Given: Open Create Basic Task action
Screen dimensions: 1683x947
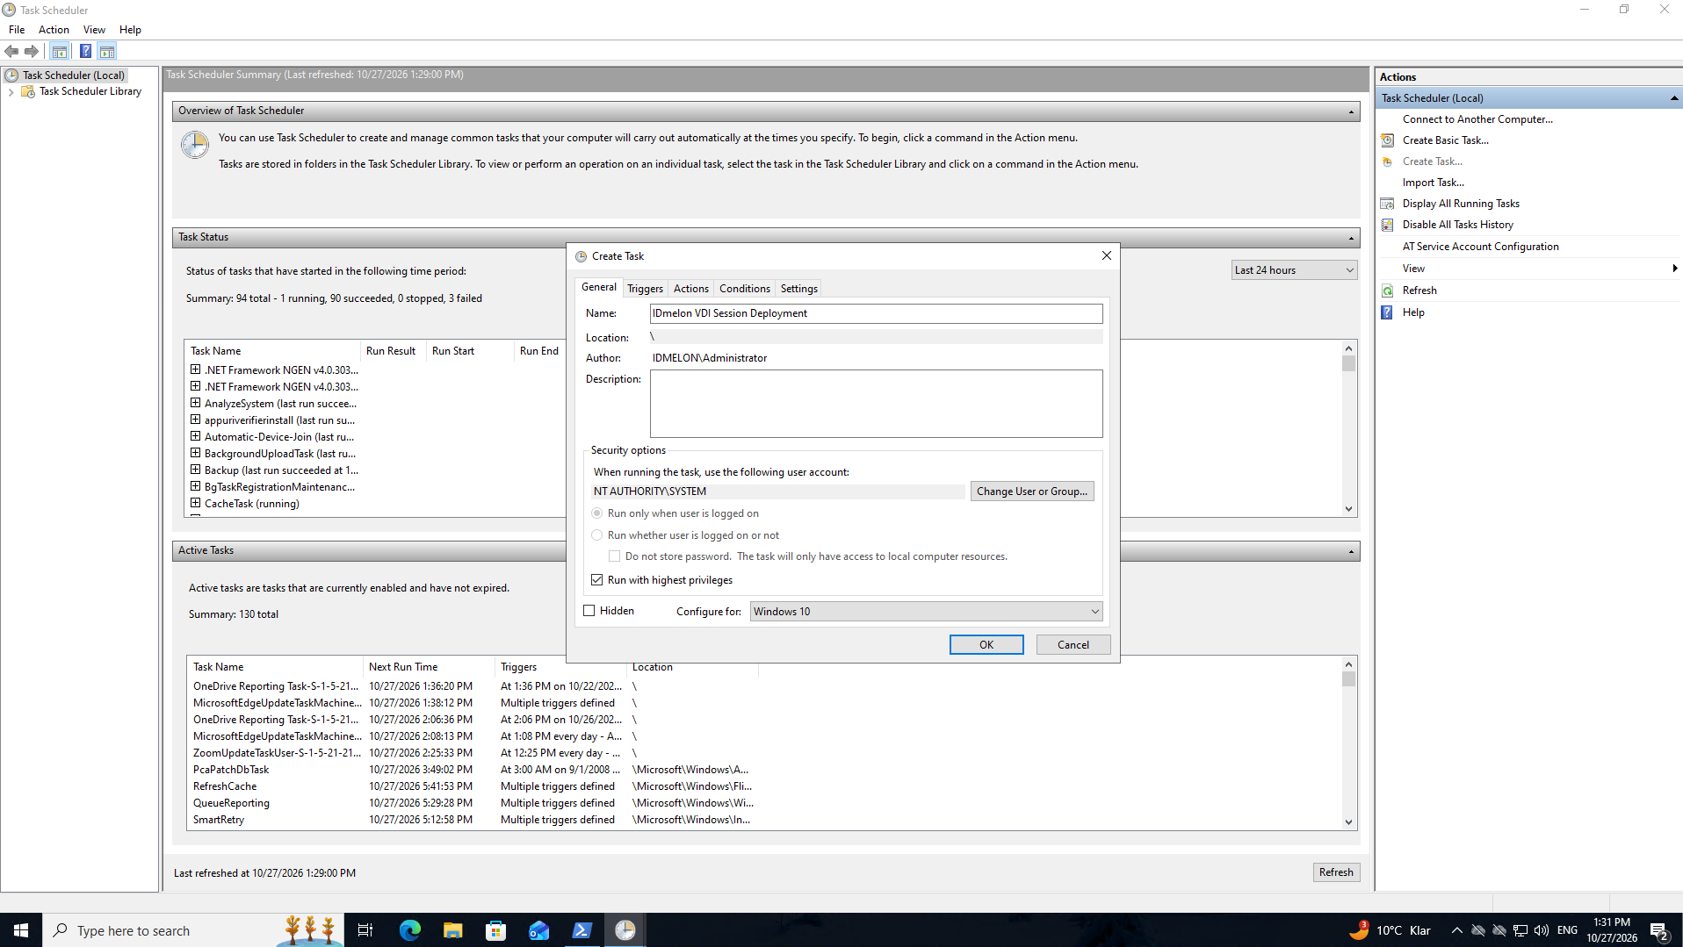Looking at the screenshot, I should tap(1445, 140).
